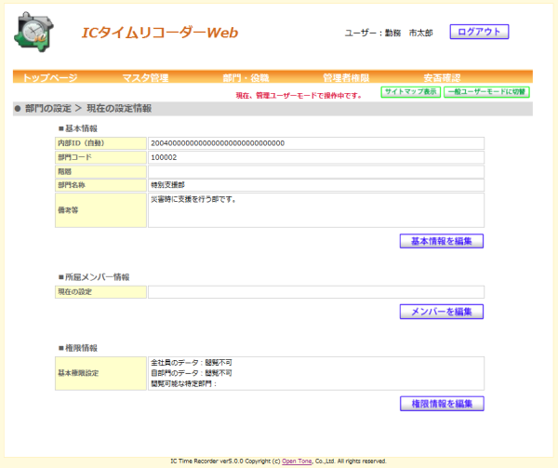Click the メンバーを編集 button

[x=442, y=312]
